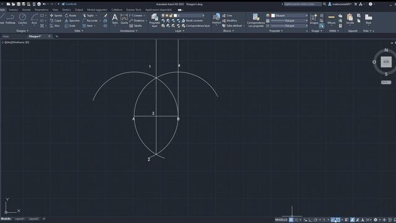The image size is (396, 223).
Task: Select the Testo text tool
Action: click(x=114, y=19)
